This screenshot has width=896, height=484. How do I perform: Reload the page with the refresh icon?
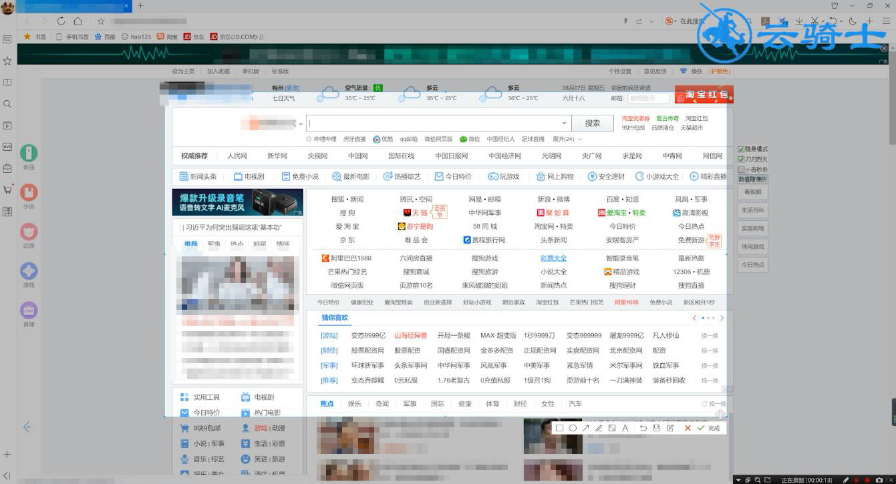pyautogui.click(x=61, y=21)
